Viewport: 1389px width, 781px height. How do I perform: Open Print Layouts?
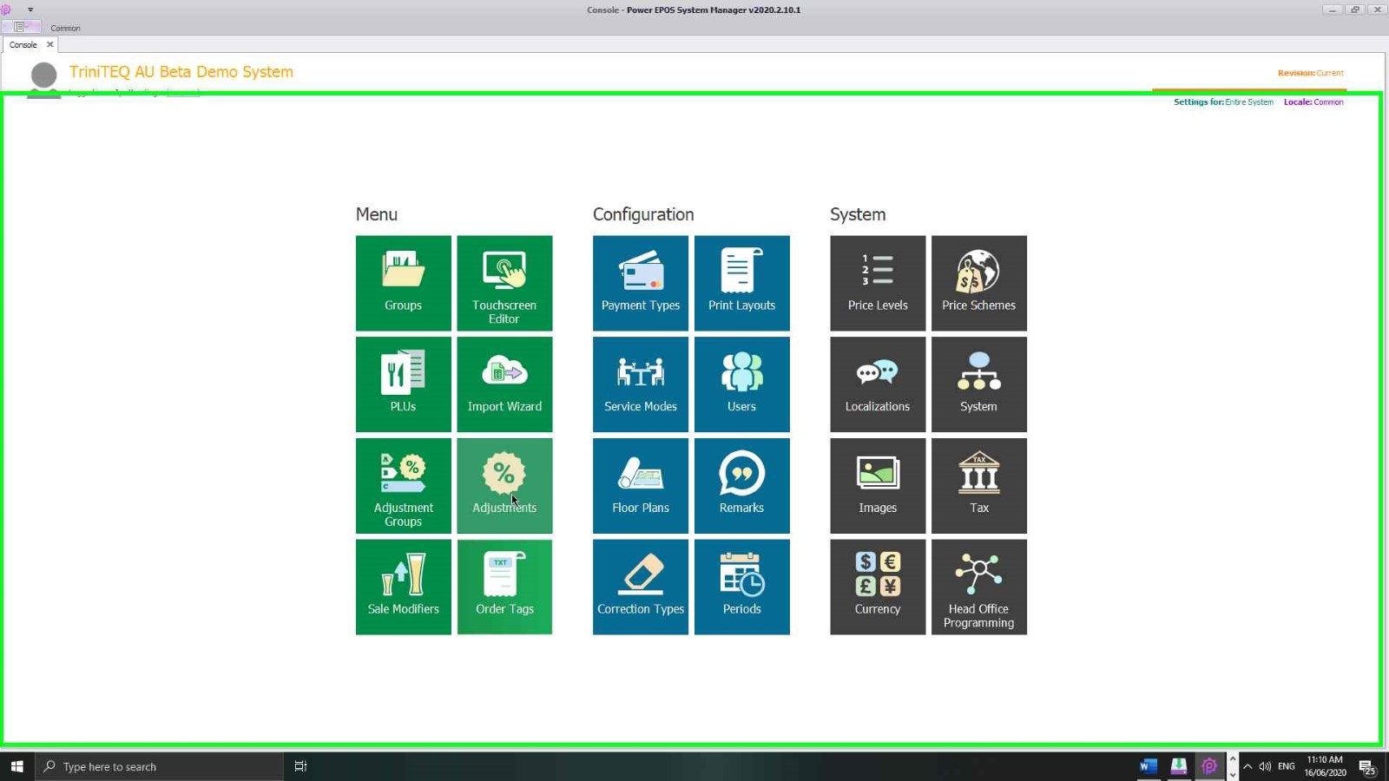(741, 283)
